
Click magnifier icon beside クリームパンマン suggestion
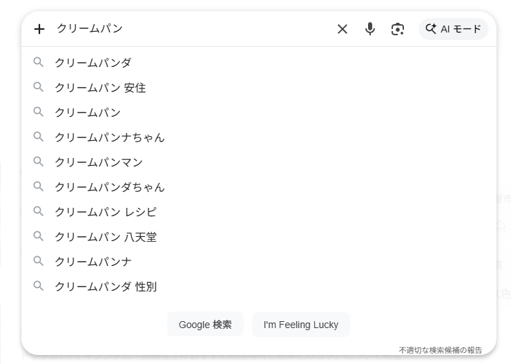(39, 162)
